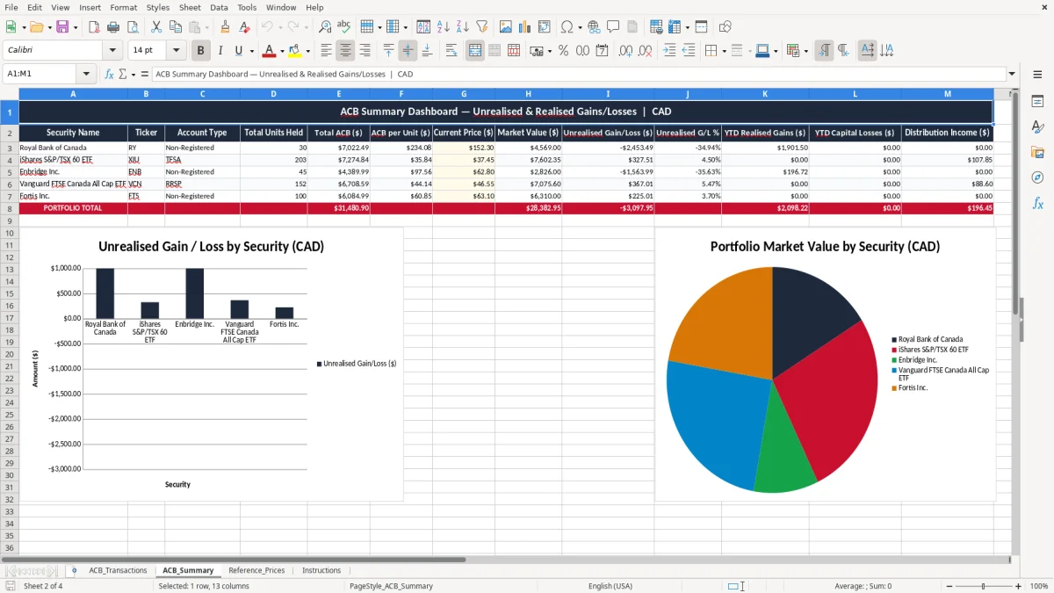Switch to ACB_Transactions sheet tab

click(118, 570)
